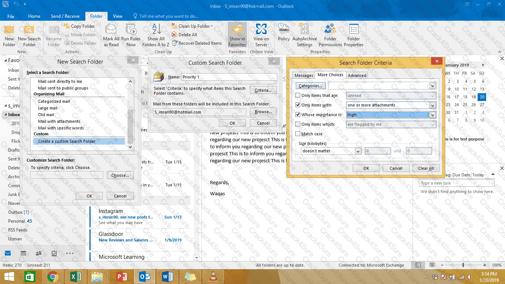Click the Mark All as Read icon

111,30
